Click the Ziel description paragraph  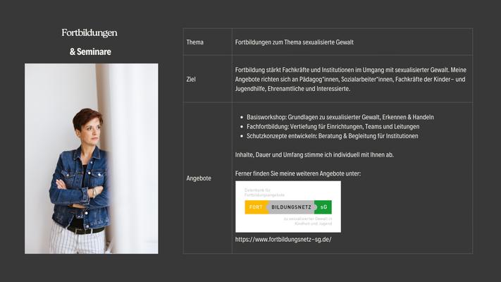(x=350, y=79)
